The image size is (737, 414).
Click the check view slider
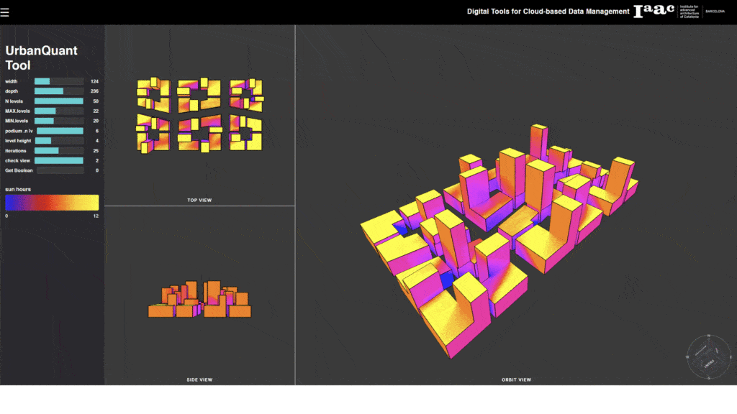coord(59,160)
